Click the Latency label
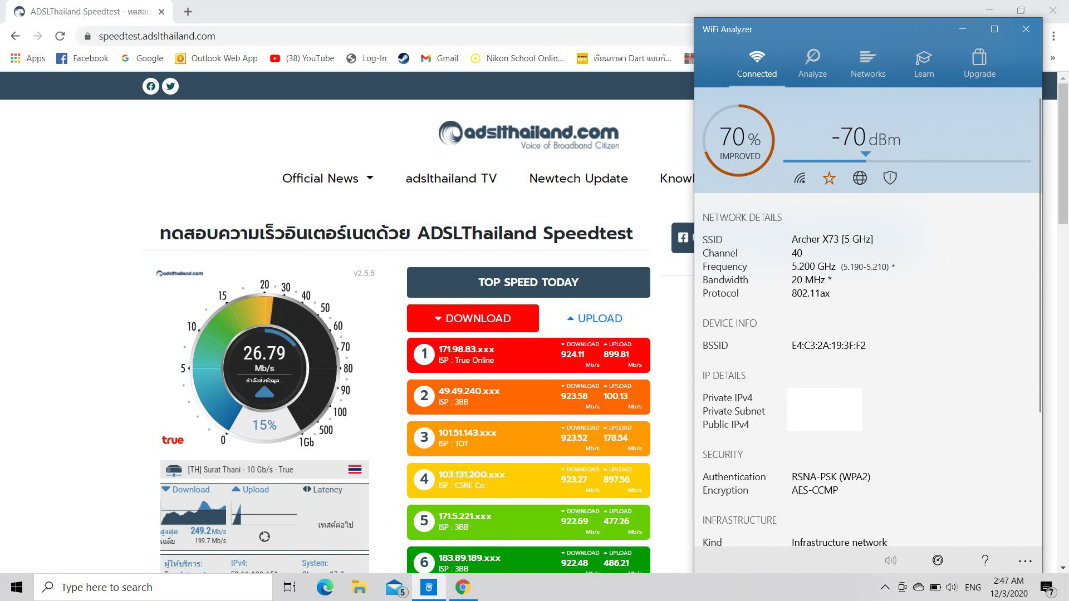This screenshot has width=1069, height=601. pyautogui.click(x=322, y=490)
